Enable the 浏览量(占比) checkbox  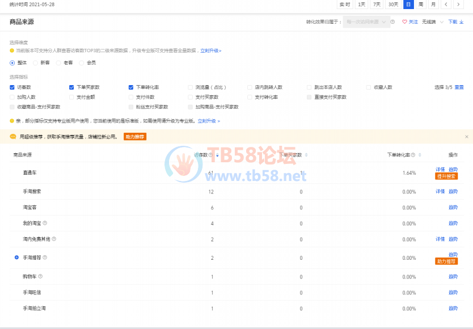pyautogui.click(x=191, y=87)
